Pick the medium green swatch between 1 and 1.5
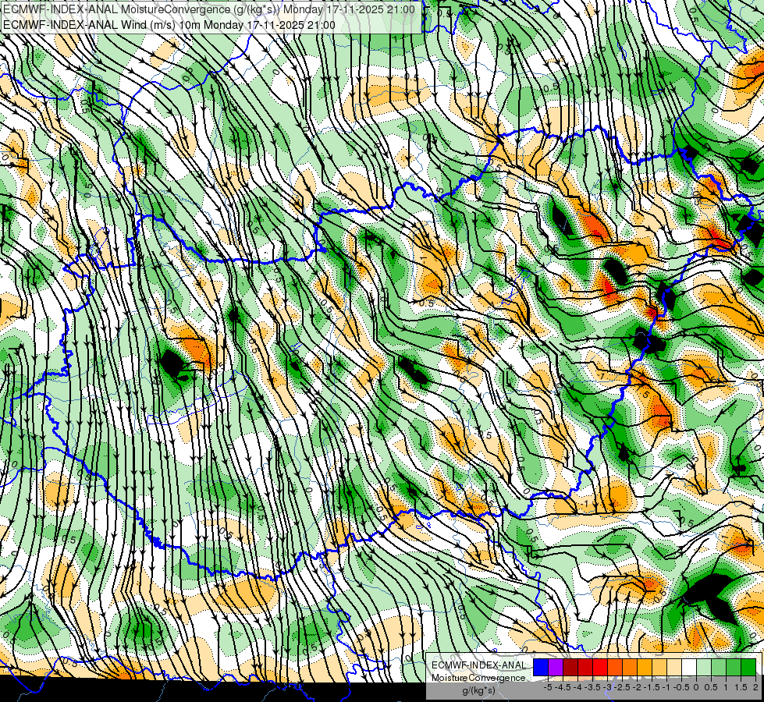The width and height of the screenshot is (764, 702). click(x=734, y=668)
